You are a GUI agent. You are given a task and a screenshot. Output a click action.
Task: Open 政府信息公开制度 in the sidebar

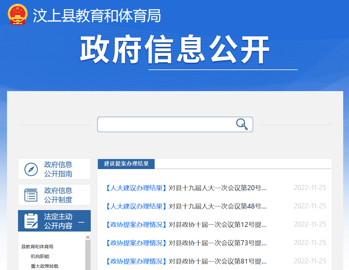click(x=54, y=195)
